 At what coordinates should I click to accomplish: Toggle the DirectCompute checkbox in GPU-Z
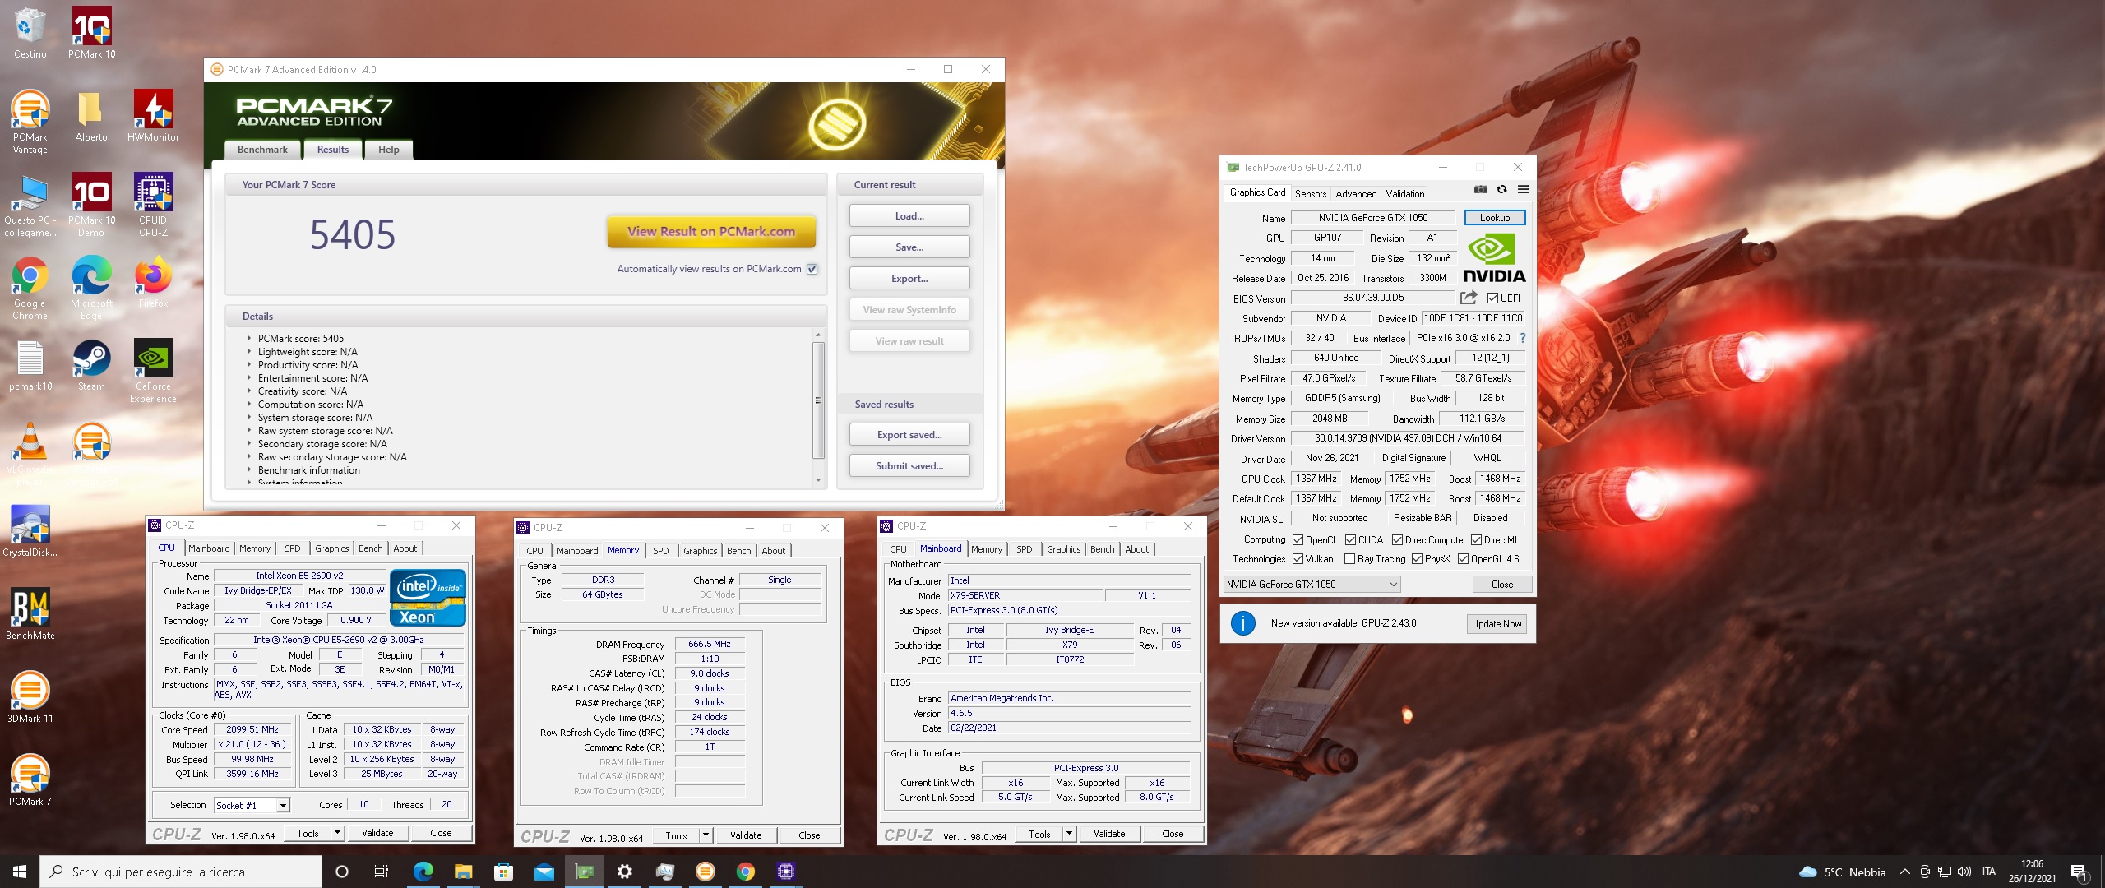tap(1397, 540)
